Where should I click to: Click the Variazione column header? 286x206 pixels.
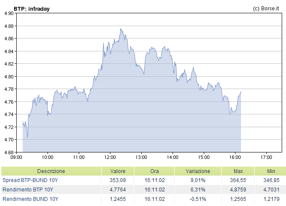[x=197, y=171]
